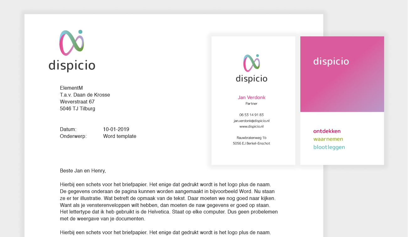Click the dispicio wordmark on white business card
The height and width of the screenshot is (237, 408).
pyautogui.click(x=252, y=78)
